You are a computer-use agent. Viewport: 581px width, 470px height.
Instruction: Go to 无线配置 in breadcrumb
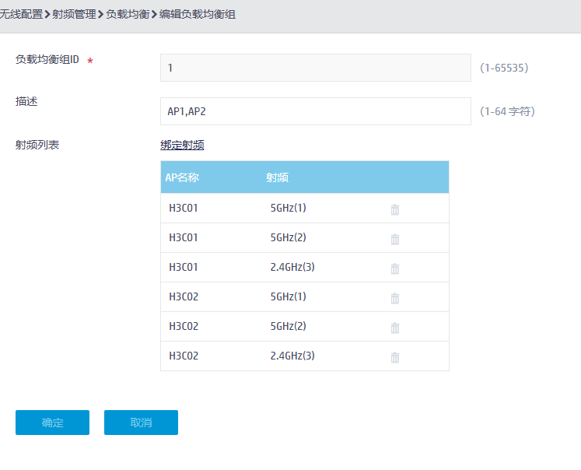coord(21,14)
